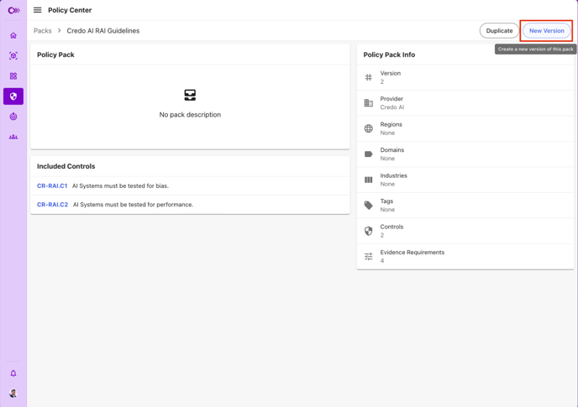Click the Credo AI logo icon
578x407 pixels.
tap(13, 10)
